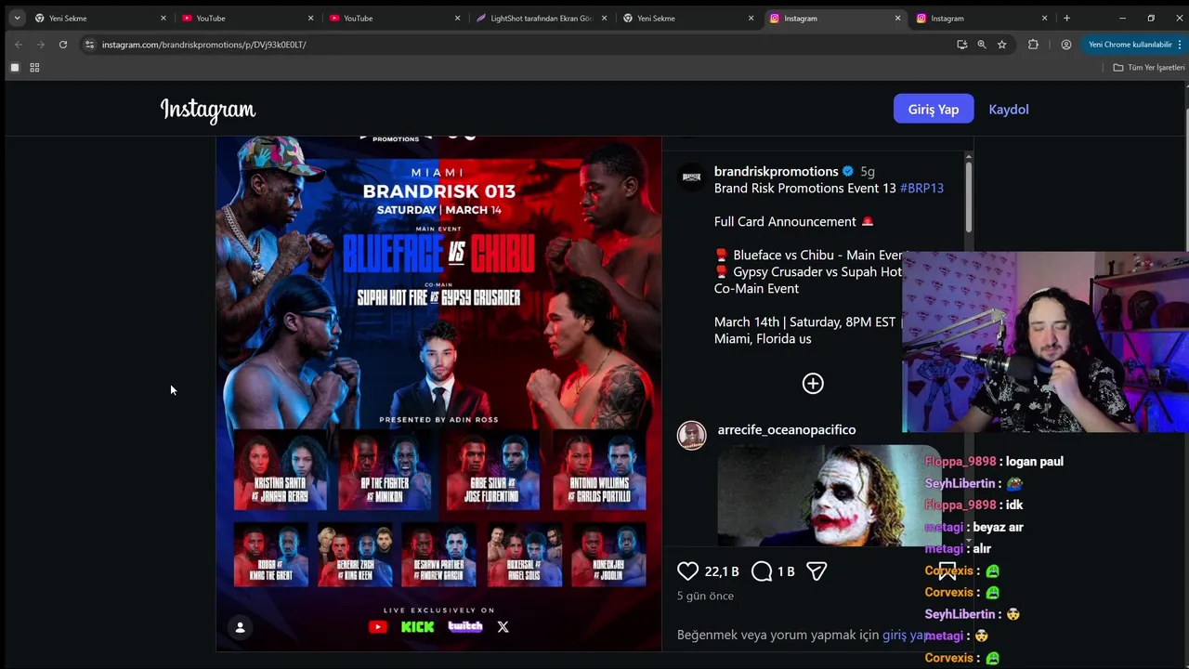Bookmark this page with star icon
1189x669 pixels.
[1001, 45]
